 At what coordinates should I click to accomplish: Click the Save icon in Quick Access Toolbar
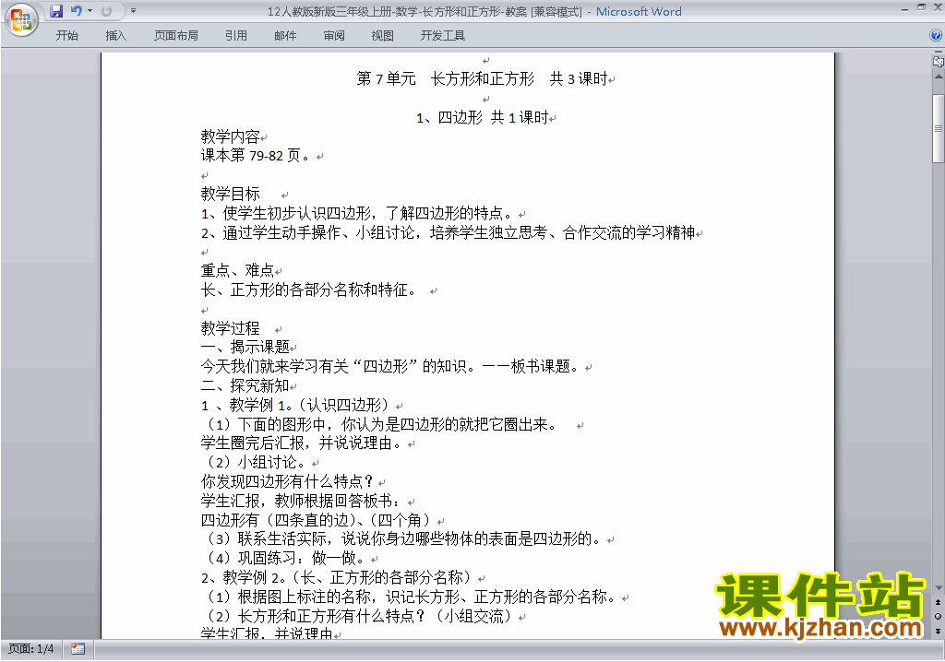click(x=56, y=11)
